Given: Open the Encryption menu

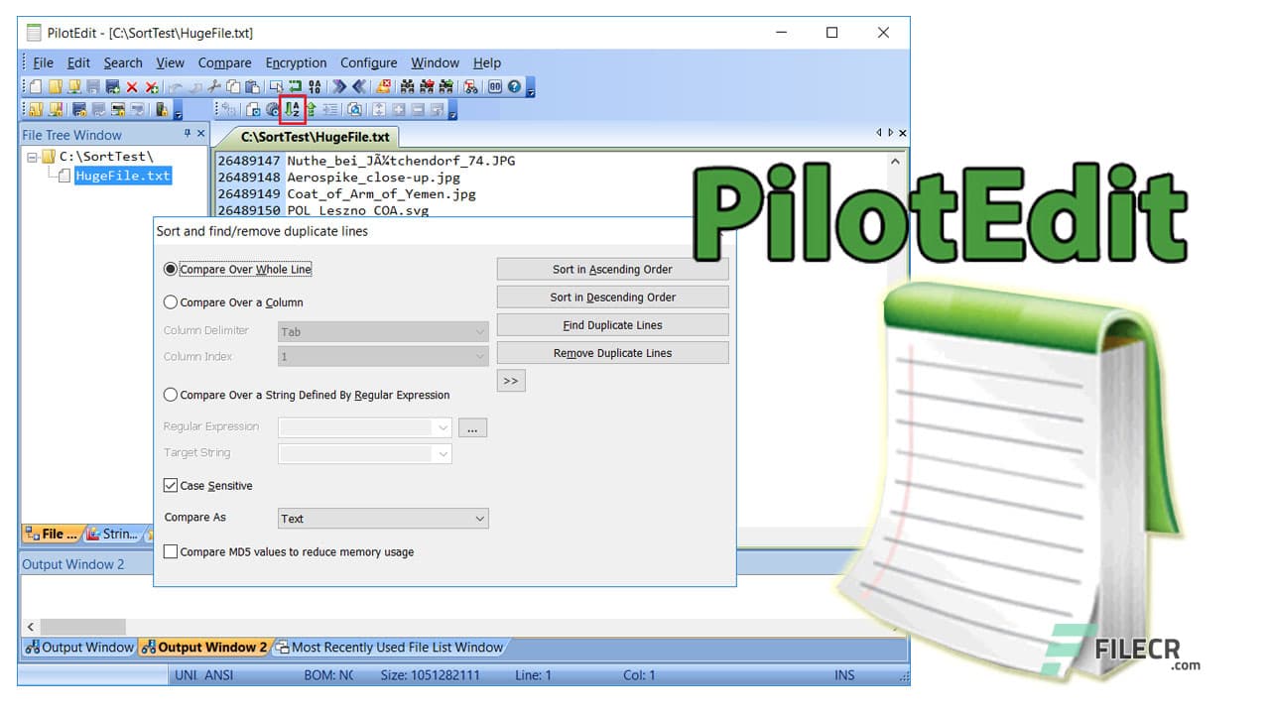Looking at the screenshot, I should coord(296,62).
